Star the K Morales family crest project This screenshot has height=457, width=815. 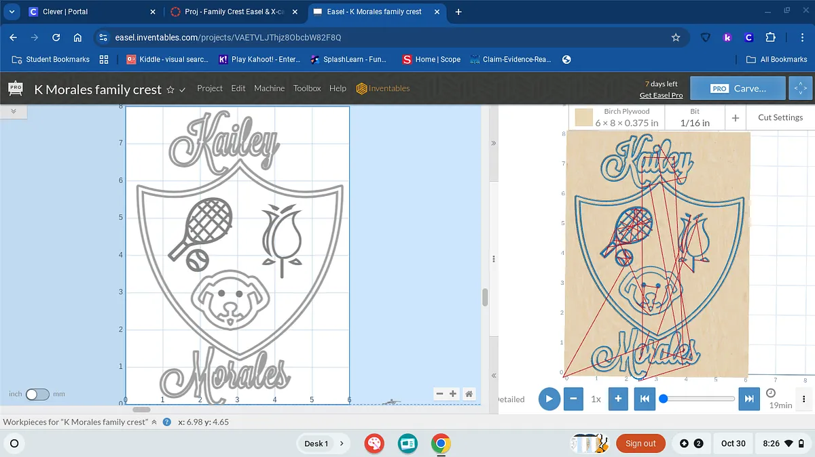(170, 90)
